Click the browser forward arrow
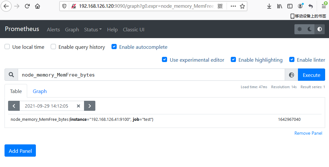 (17, 6)
